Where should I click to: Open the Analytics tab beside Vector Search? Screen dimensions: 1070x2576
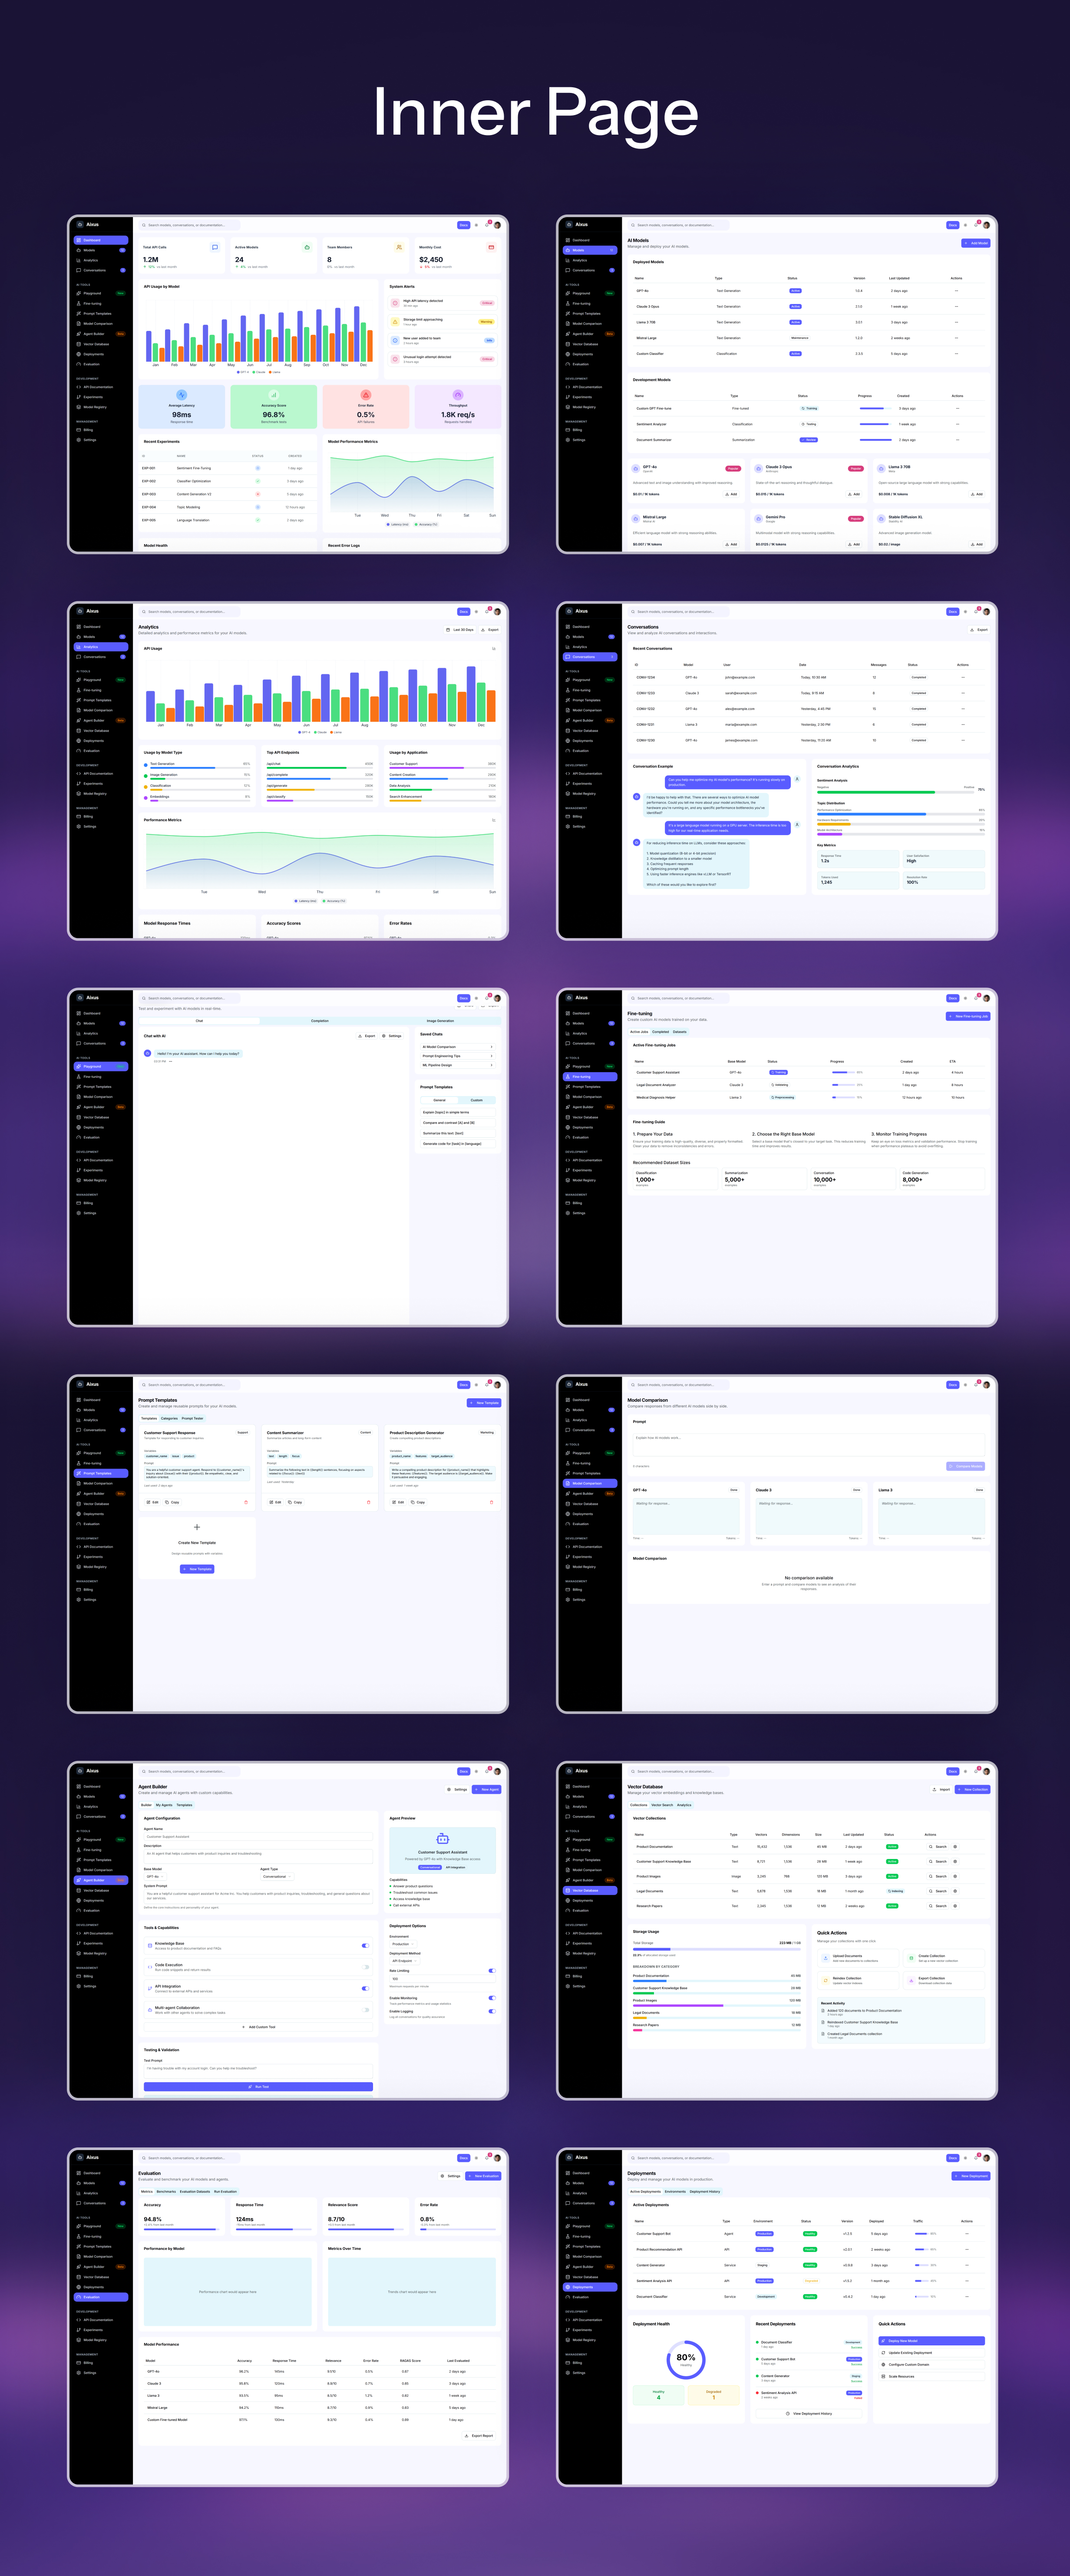(x=684, y=1805)
